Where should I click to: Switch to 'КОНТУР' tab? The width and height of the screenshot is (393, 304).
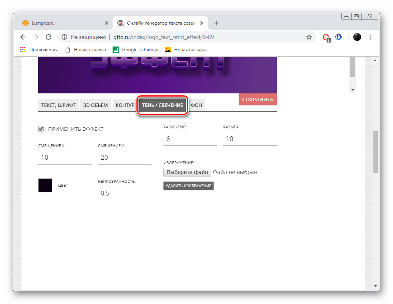(125, 105)
